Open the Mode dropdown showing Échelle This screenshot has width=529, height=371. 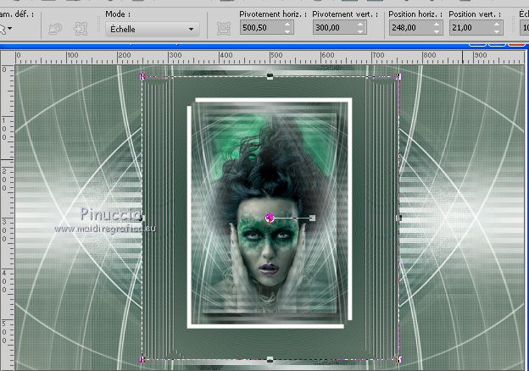click(152, 30)
